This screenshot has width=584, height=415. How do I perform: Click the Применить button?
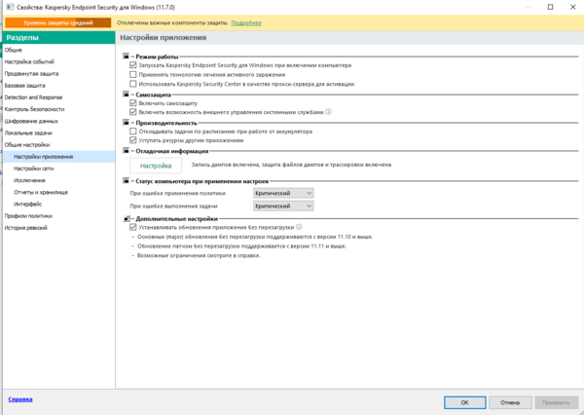coord(556,402)
